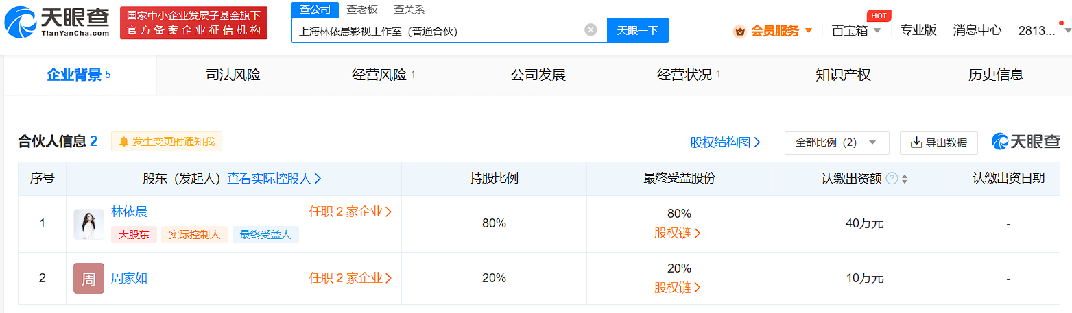Click the 最终受益人 tag
This screenshot has width=1072, height=313.
click(x=265, y=234)
